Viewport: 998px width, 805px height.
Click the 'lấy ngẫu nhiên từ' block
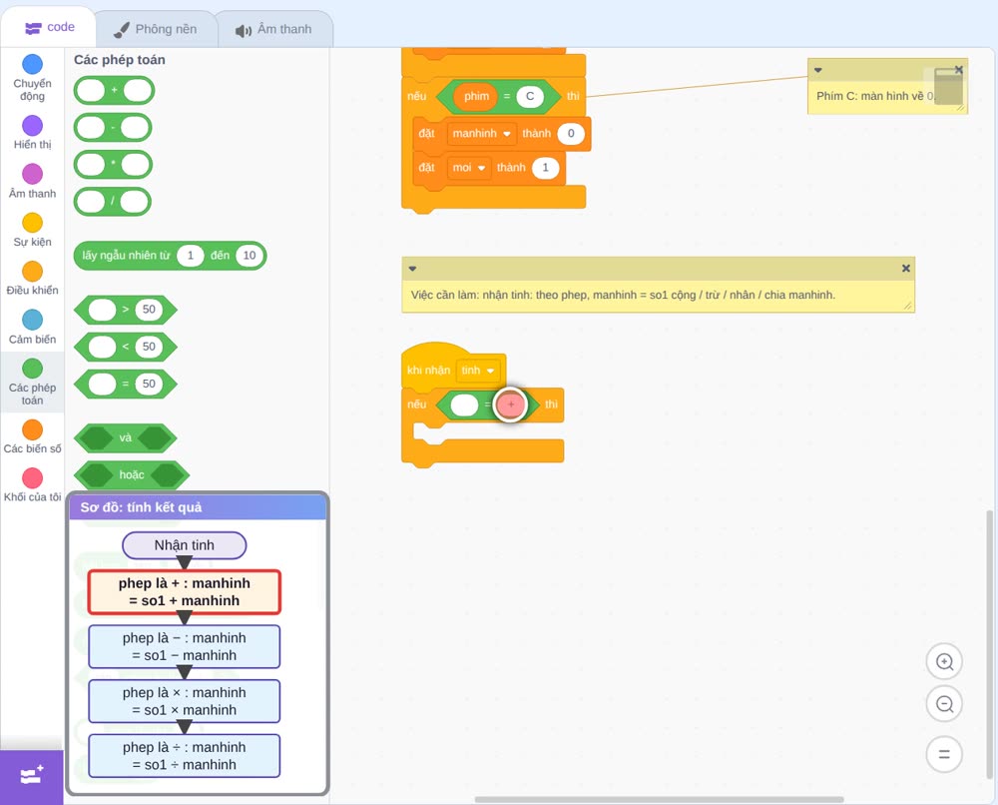(170, 256)
